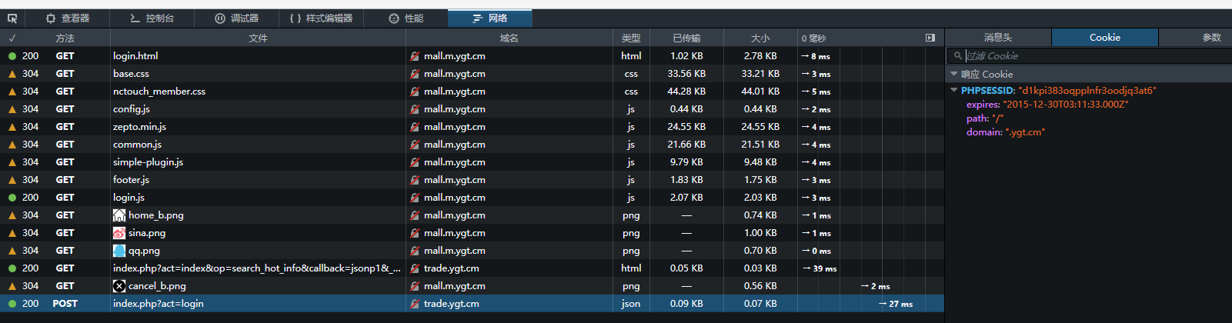Select the search_hot_info index.php GET request
This screenshot has height=323, width=1232.
pyautogui.click(x=256, y=268)
